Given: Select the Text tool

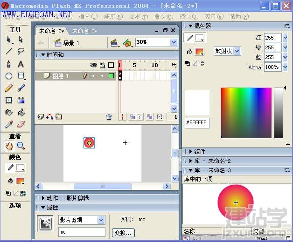Looking at the screenshot, I should coord(21,64).
